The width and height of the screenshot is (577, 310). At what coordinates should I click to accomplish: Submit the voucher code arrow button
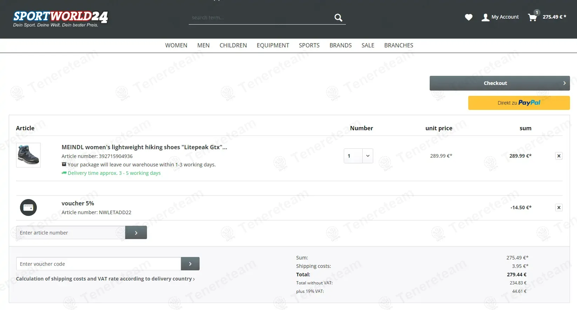190,264
